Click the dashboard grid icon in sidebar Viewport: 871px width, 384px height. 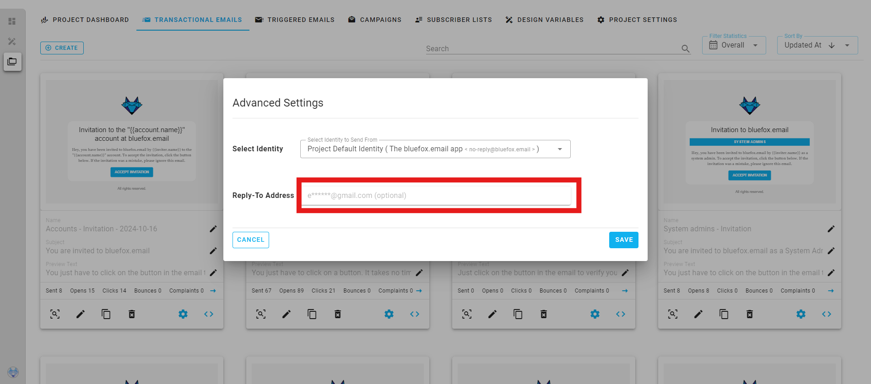click(x=12, y=21)
